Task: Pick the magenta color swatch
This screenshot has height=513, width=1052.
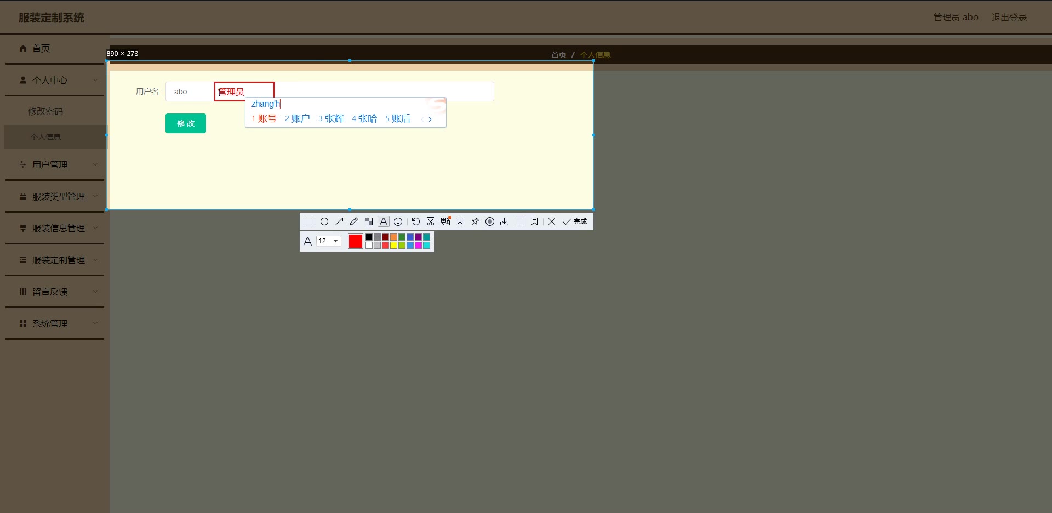Action: click(419, 246)
